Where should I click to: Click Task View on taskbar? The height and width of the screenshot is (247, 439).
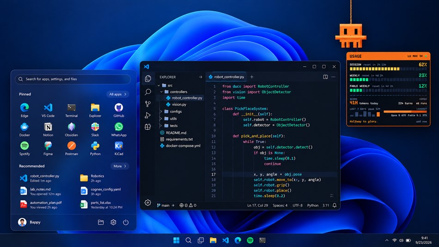(x=201, y=240)
